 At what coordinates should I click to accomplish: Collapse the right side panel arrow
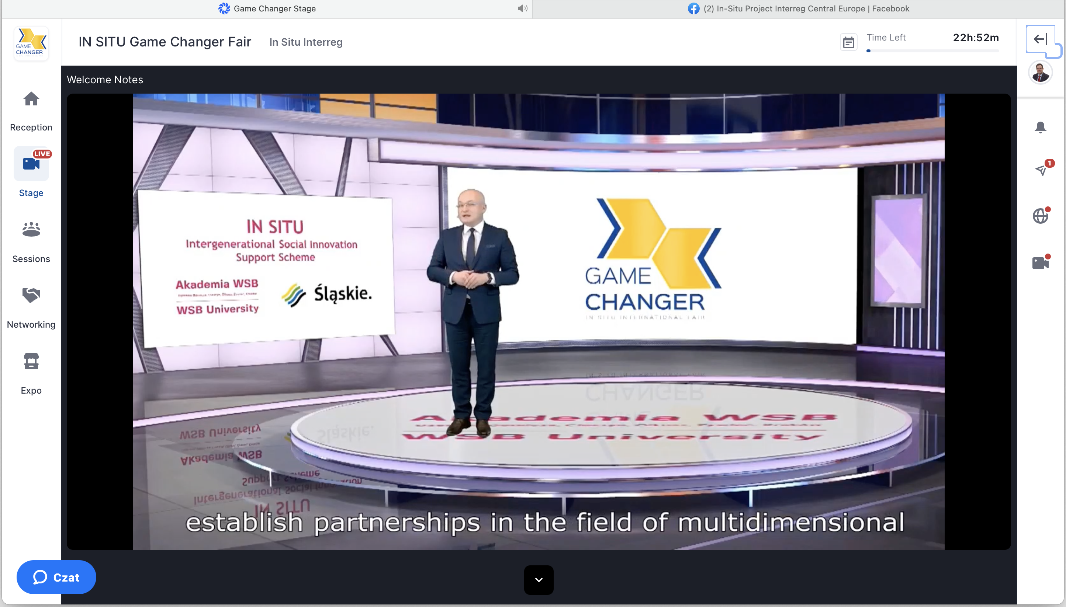pos(1041,39)
